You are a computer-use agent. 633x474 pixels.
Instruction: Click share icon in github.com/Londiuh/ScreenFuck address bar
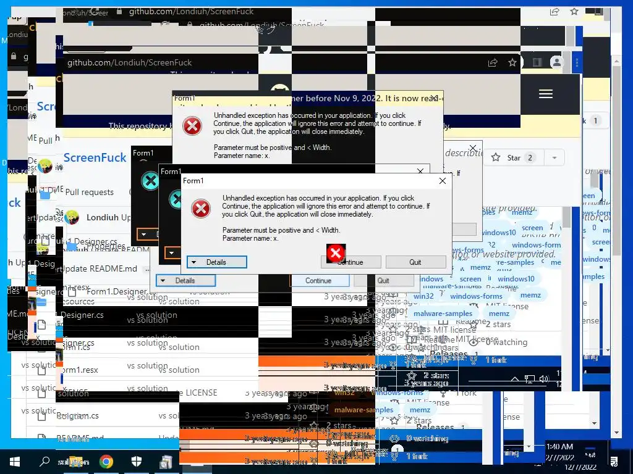(x=493, y=62)
